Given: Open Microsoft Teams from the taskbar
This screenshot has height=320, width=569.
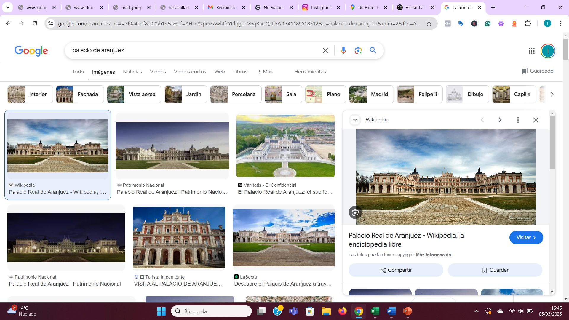Looking at the screenshot, I should coord(293,311).
